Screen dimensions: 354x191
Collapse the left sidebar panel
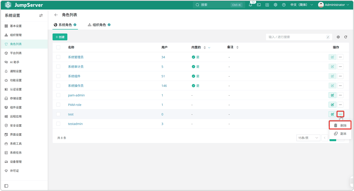point(6,186)
